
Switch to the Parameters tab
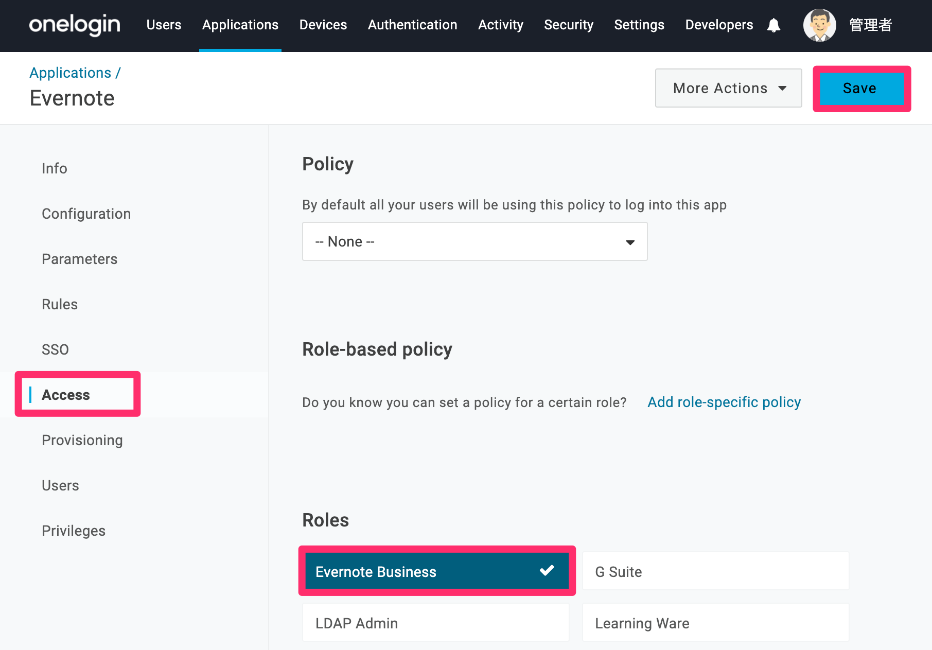point(80,259)
